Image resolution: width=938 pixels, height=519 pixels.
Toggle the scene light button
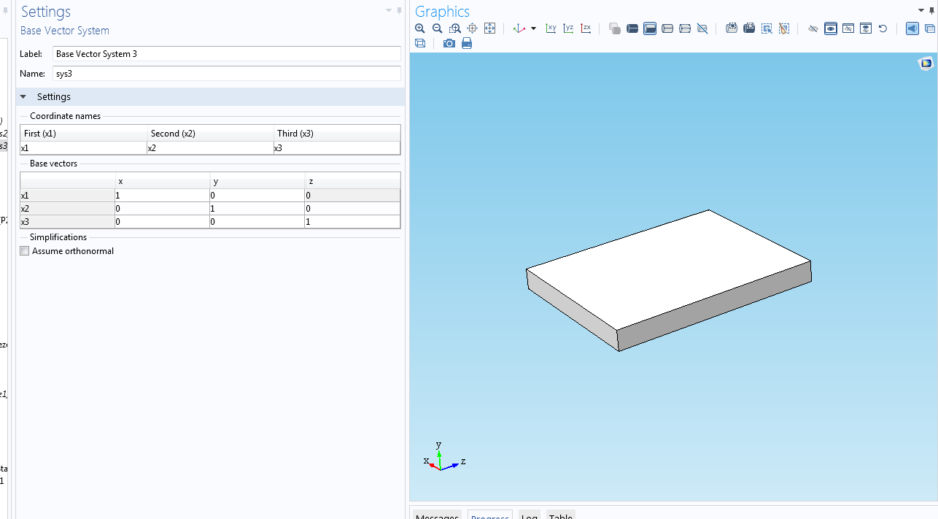click(912, 28)
